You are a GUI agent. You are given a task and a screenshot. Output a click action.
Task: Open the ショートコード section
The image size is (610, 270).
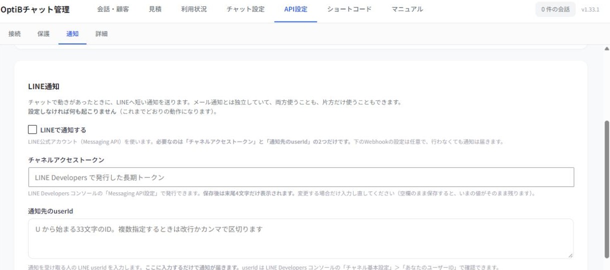pyautogui.click(x=349, y=9)
